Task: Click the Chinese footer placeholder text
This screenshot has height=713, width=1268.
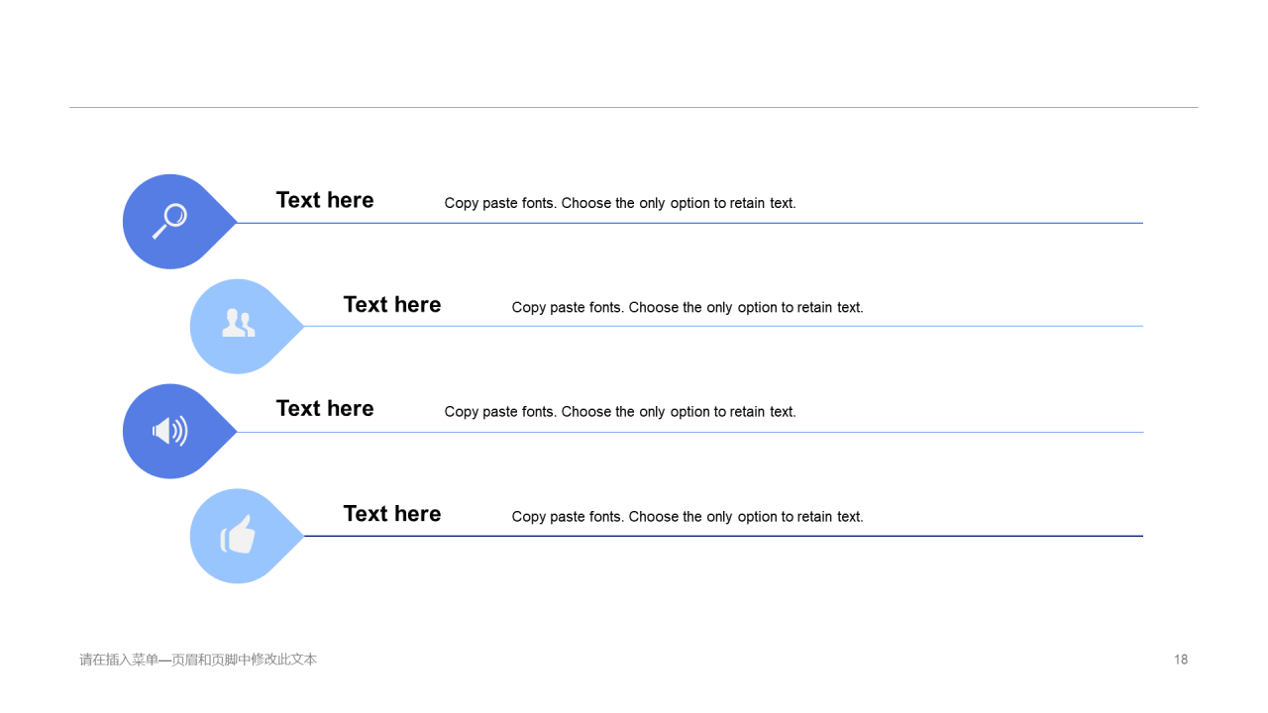Action: point(198,660)
